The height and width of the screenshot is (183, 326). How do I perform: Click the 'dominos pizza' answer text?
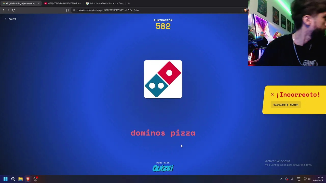(163, 133)
